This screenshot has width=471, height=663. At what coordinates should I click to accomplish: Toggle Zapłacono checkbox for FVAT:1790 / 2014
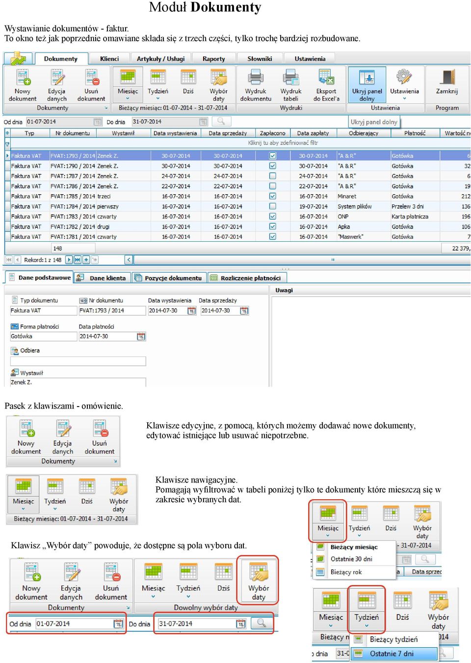(x=273, y=166)
